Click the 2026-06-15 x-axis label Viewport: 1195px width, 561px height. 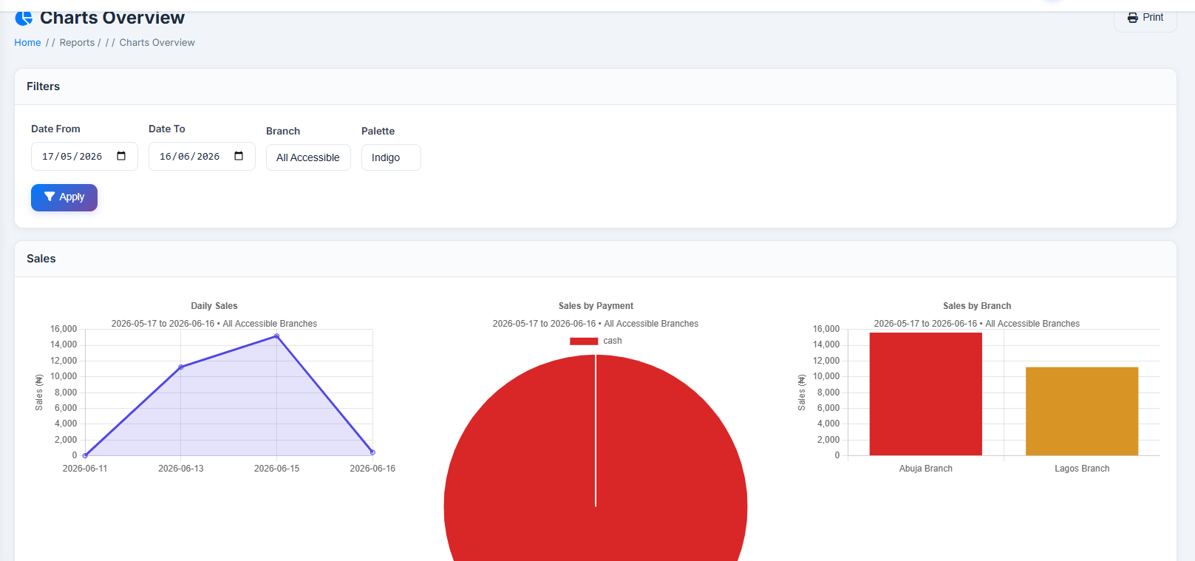coord(277,469)
